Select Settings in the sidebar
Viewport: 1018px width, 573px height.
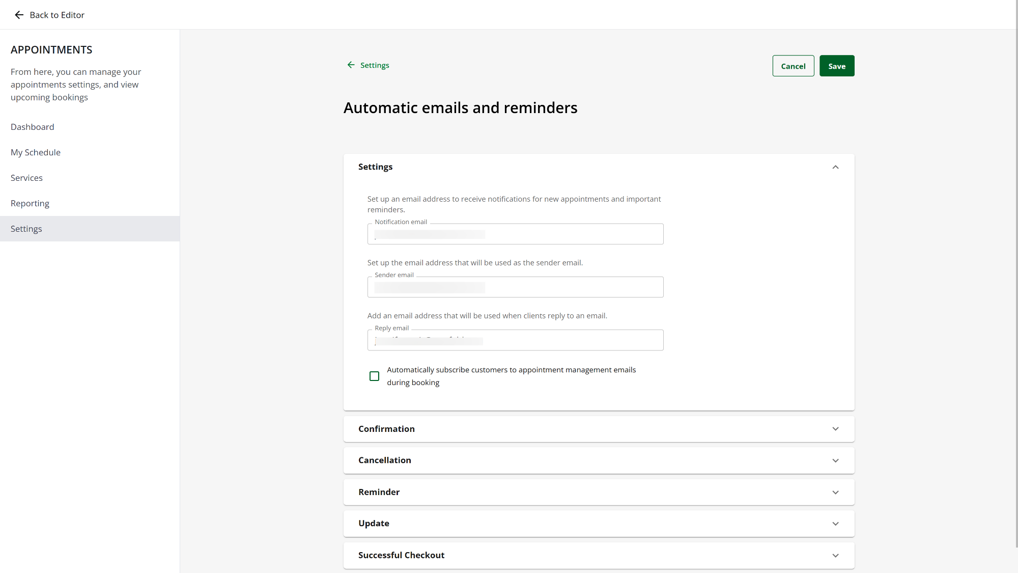tap(26, 229)
